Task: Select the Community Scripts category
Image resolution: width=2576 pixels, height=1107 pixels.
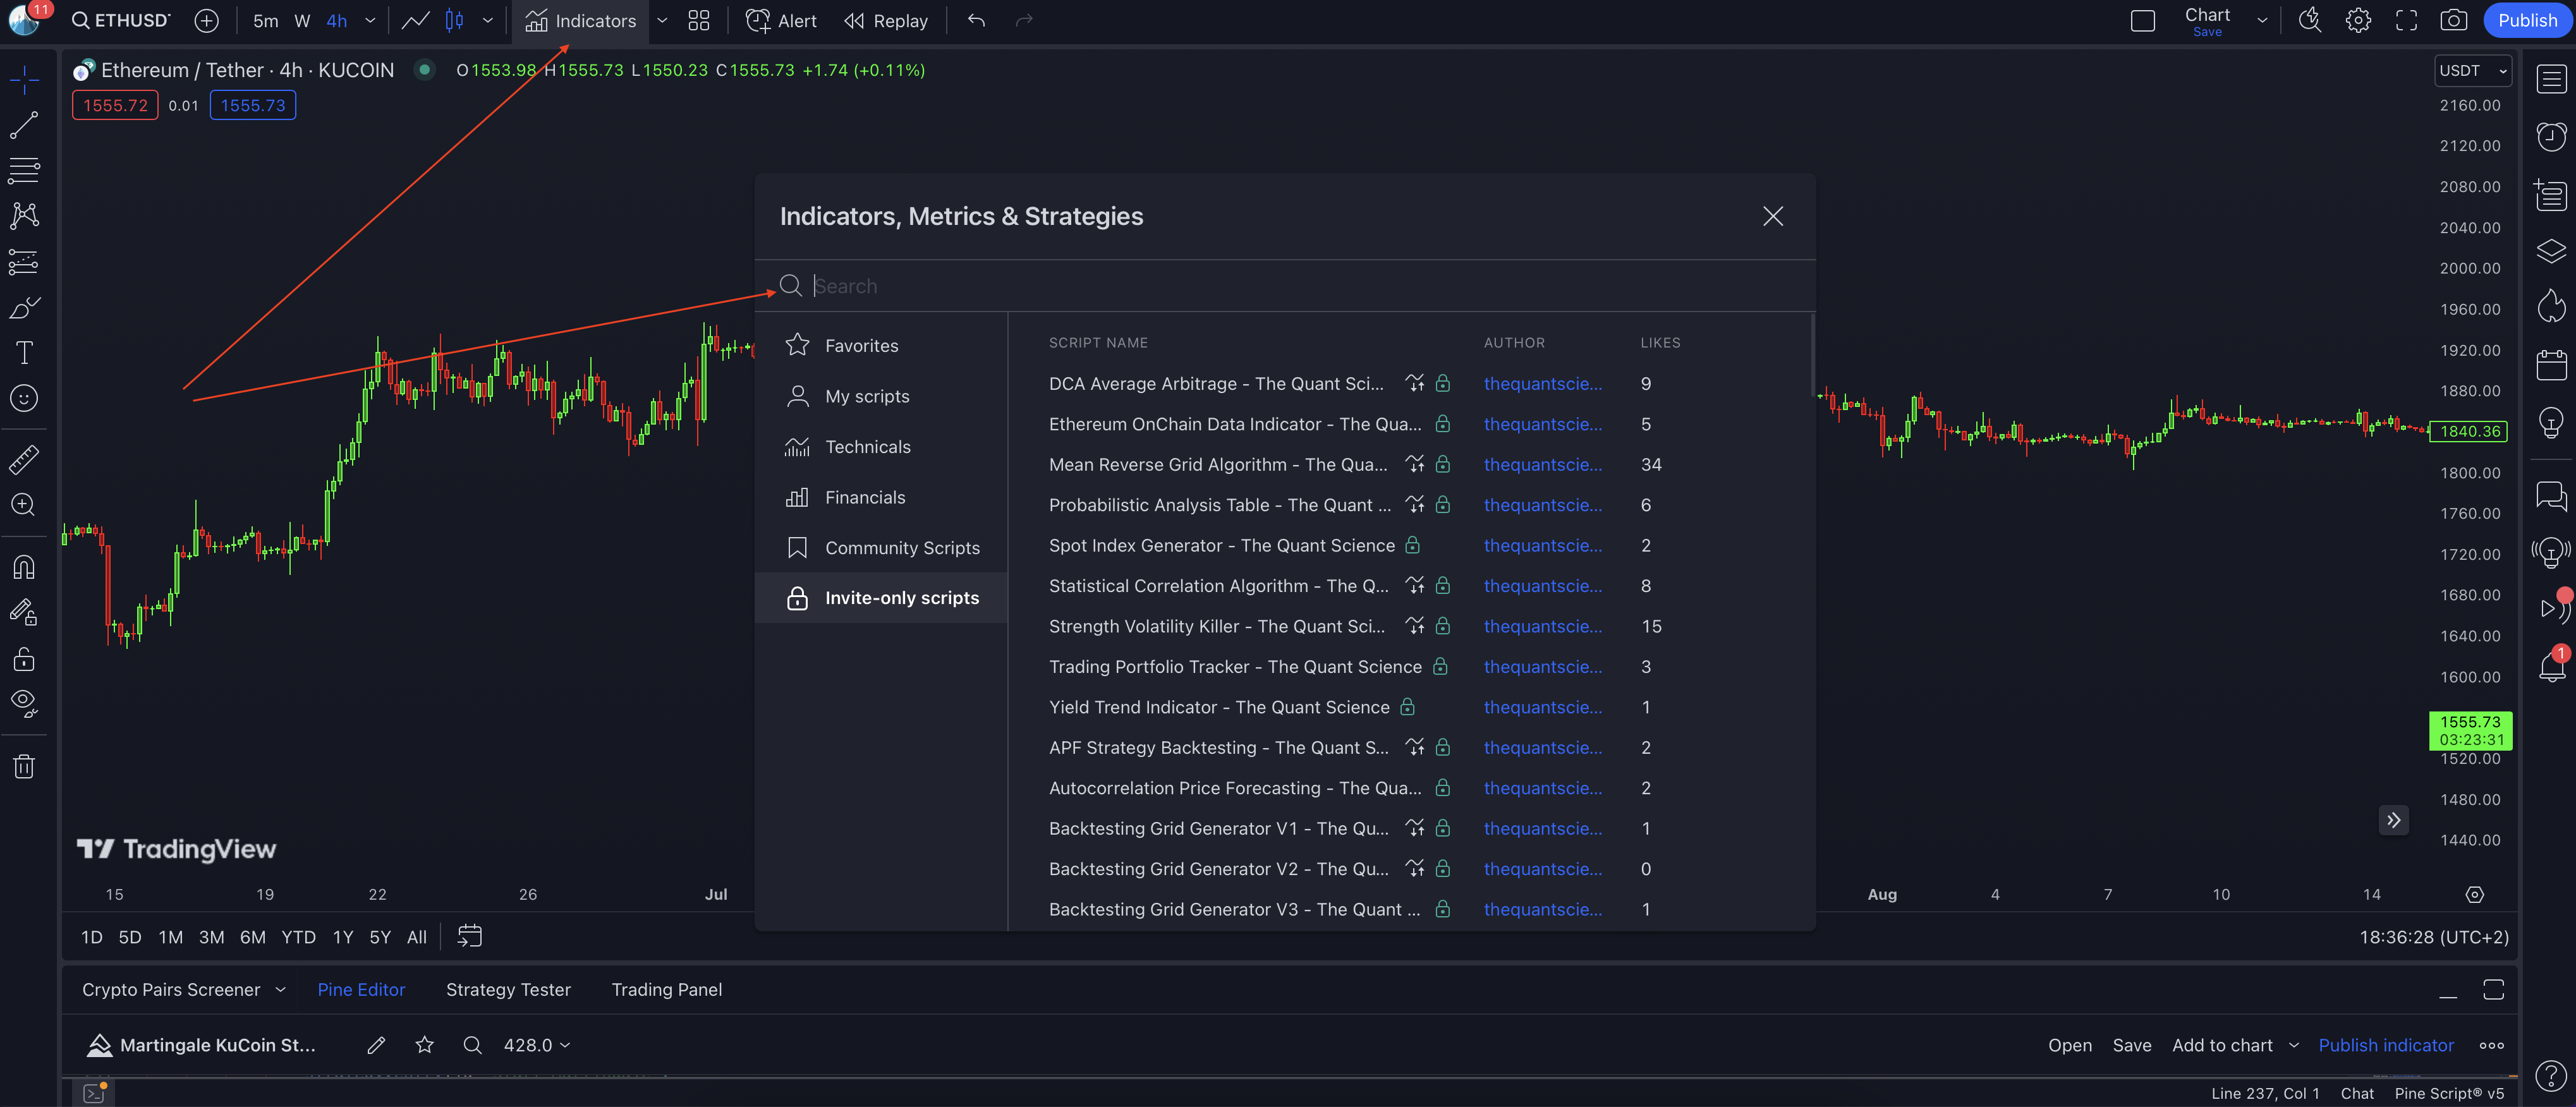Action: point(901,548)
